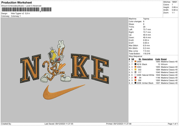Click the Max Jump value 7.5 mm

coord(146,51)
